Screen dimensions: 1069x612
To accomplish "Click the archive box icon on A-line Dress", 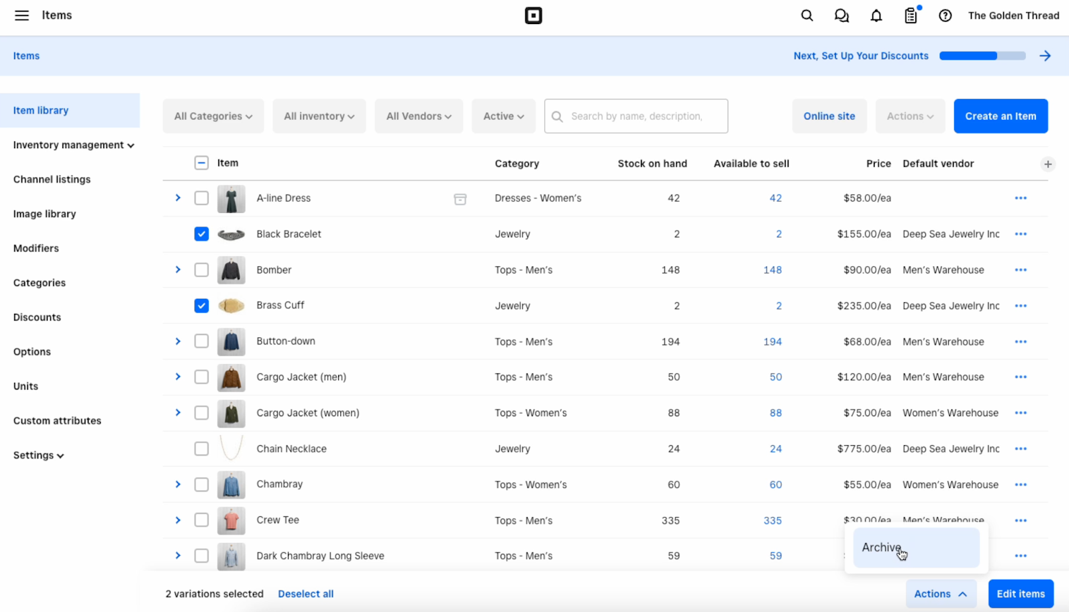I will 460,198.
